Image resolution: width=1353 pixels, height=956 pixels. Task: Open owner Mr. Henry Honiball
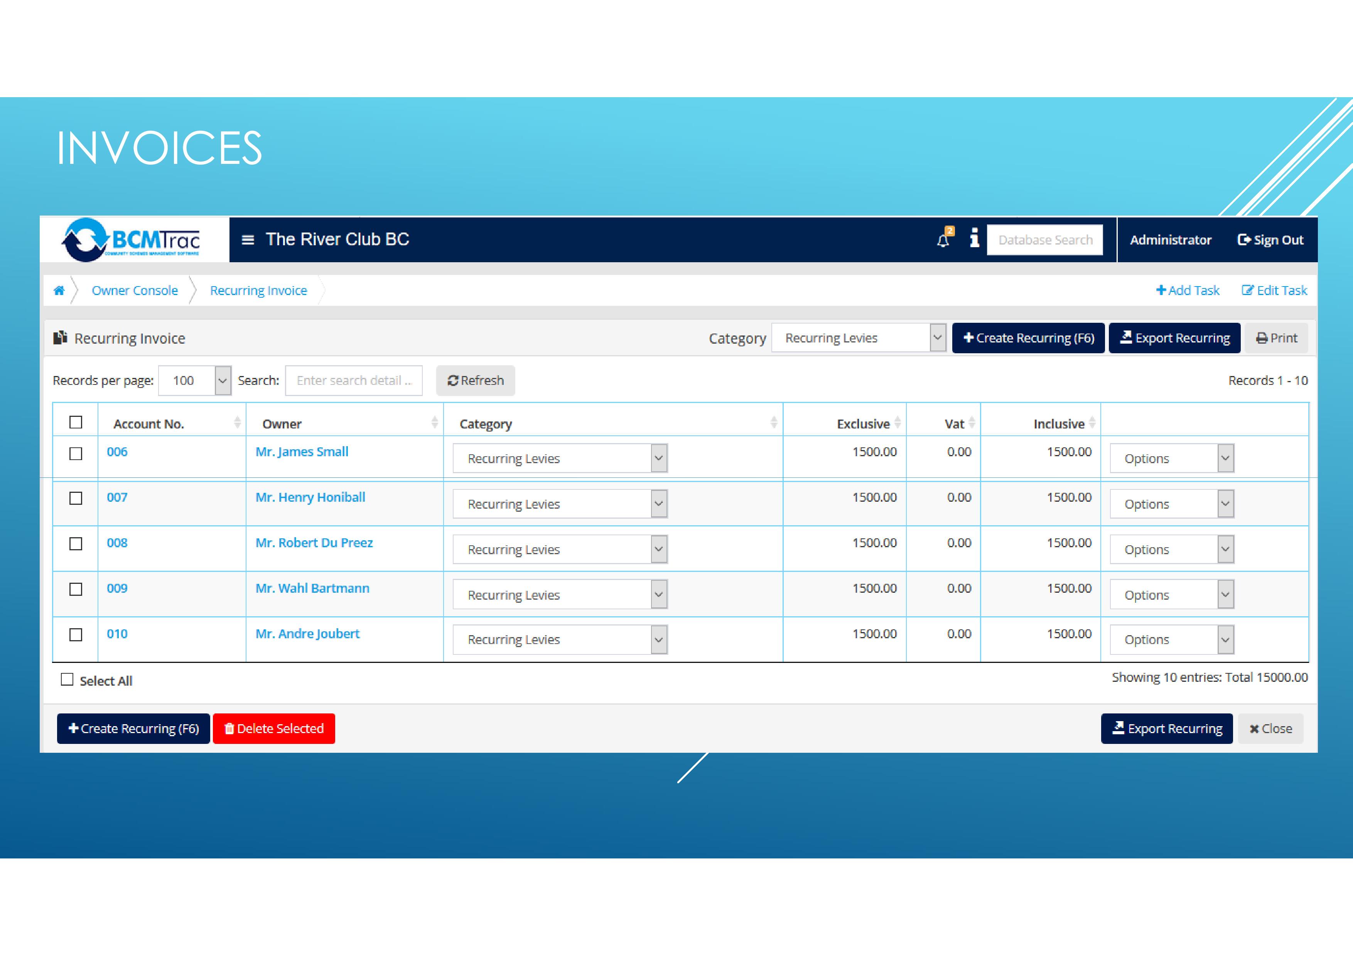click(310, 497)
